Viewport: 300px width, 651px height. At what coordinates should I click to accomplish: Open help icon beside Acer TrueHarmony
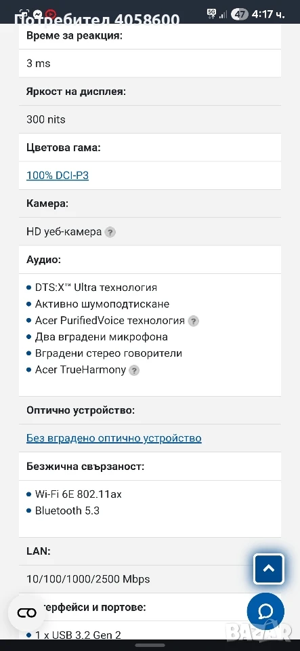point(134,370)
